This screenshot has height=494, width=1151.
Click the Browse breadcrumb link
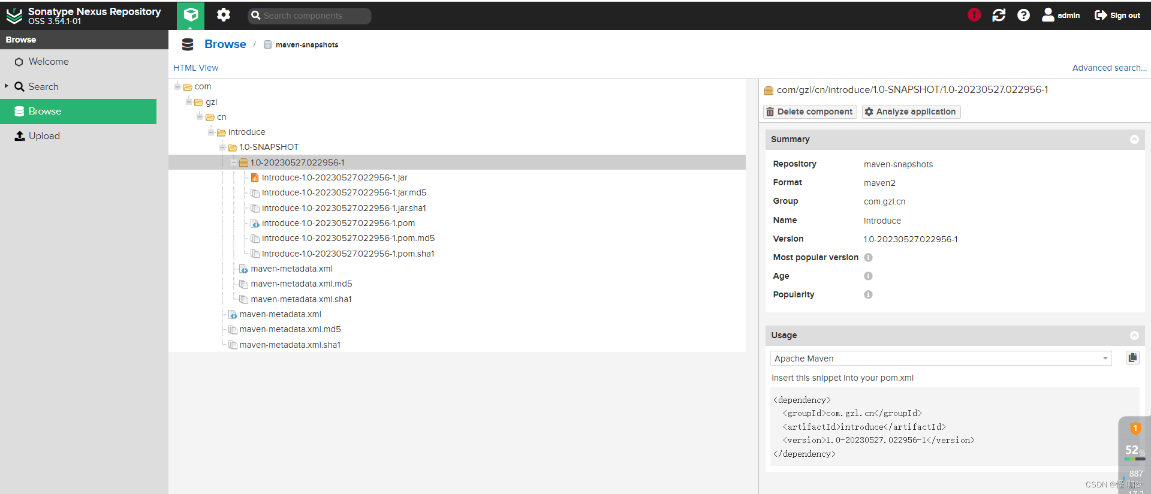tap(225, 44)
